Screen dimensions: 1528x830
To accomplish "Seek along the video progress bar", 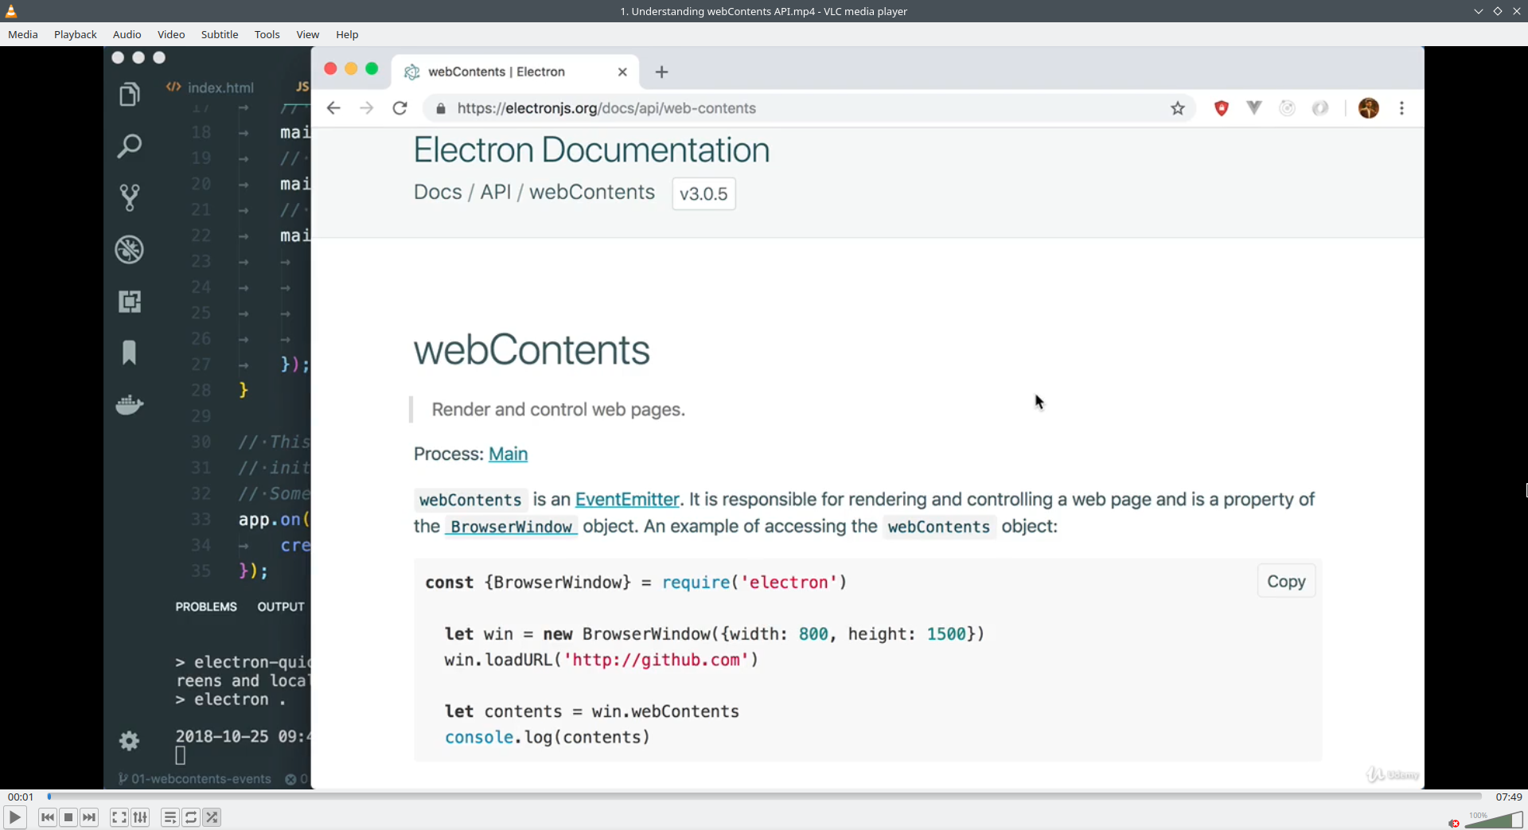I will 764,796.
